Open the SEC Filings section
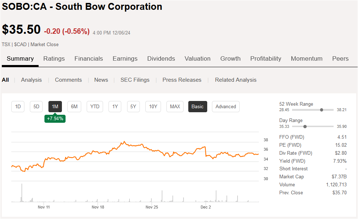Screen dimensions: 358x219 pos(135,80)
